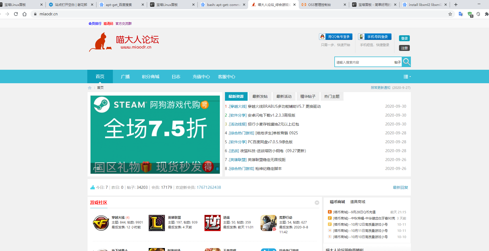
Task: Open 安卓闪电下载v1.2.3.3高级版 post
Action: click(272, 115)
